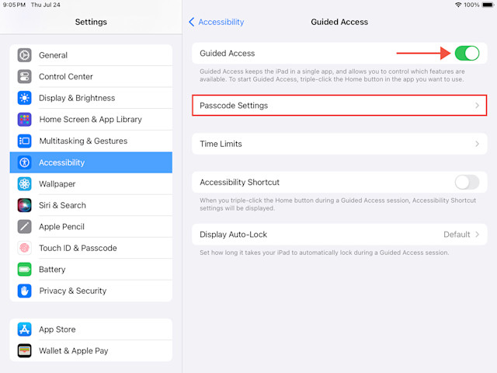Turn off the Guided Access switch

[x=467, y=54]
